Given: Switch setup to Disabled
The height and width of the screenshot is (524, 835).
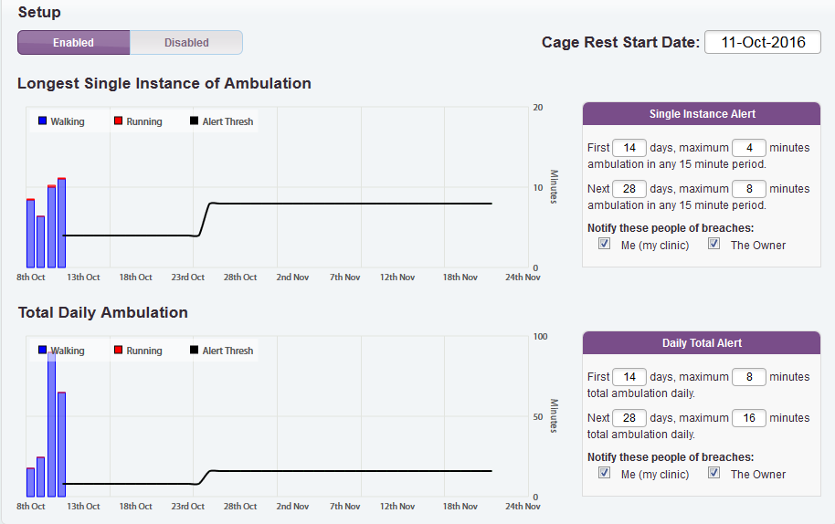Looking at the screenshot, I should point(186,43).
